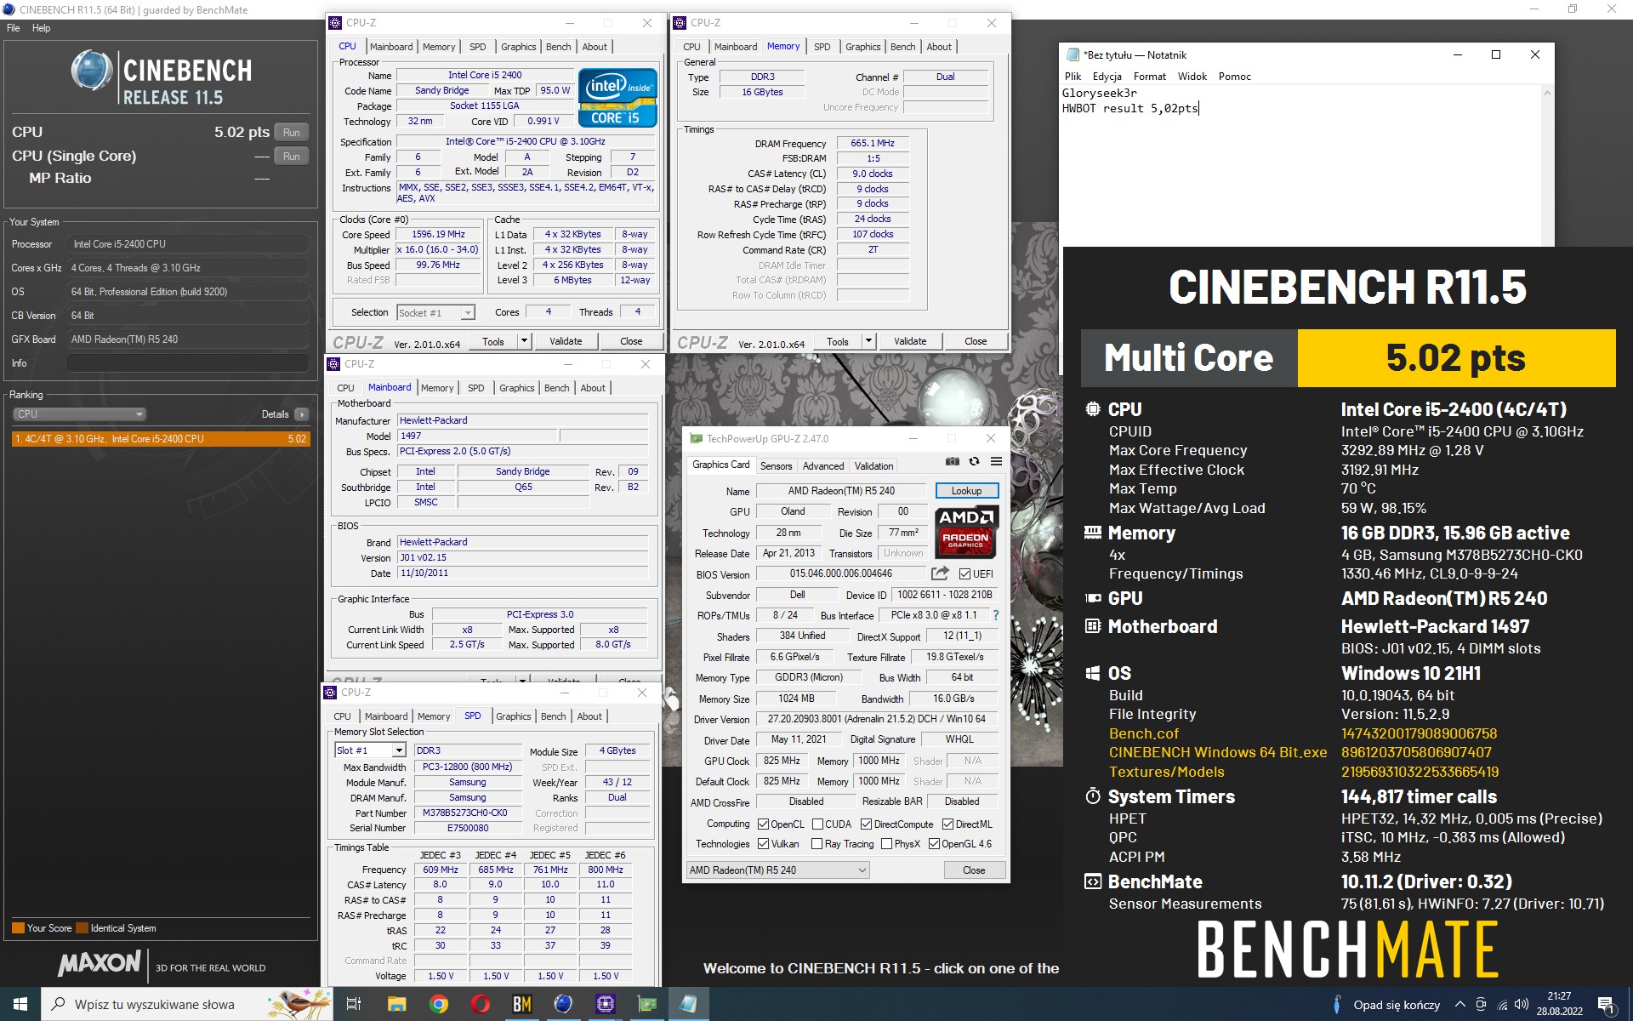Click the Notepad vertical scrollbar up arrow
Image resolution: width=1633 pixels, height=1021 pixels.
pyautogui.click(x=1547, y=93)
